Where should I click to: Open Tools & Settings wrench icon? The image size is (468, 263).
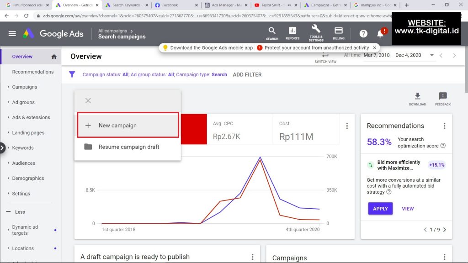point(316,30)
